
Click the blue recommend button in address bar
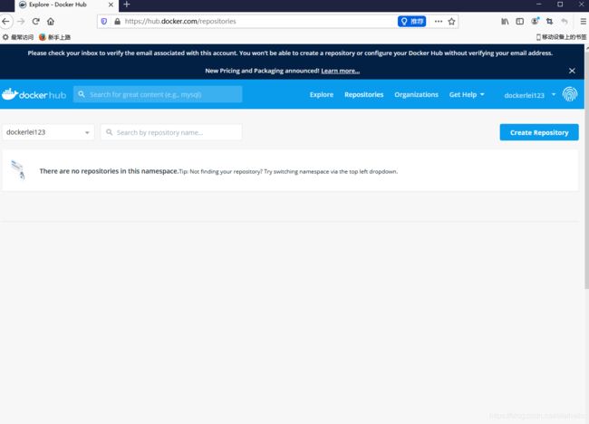coord(411,22)
